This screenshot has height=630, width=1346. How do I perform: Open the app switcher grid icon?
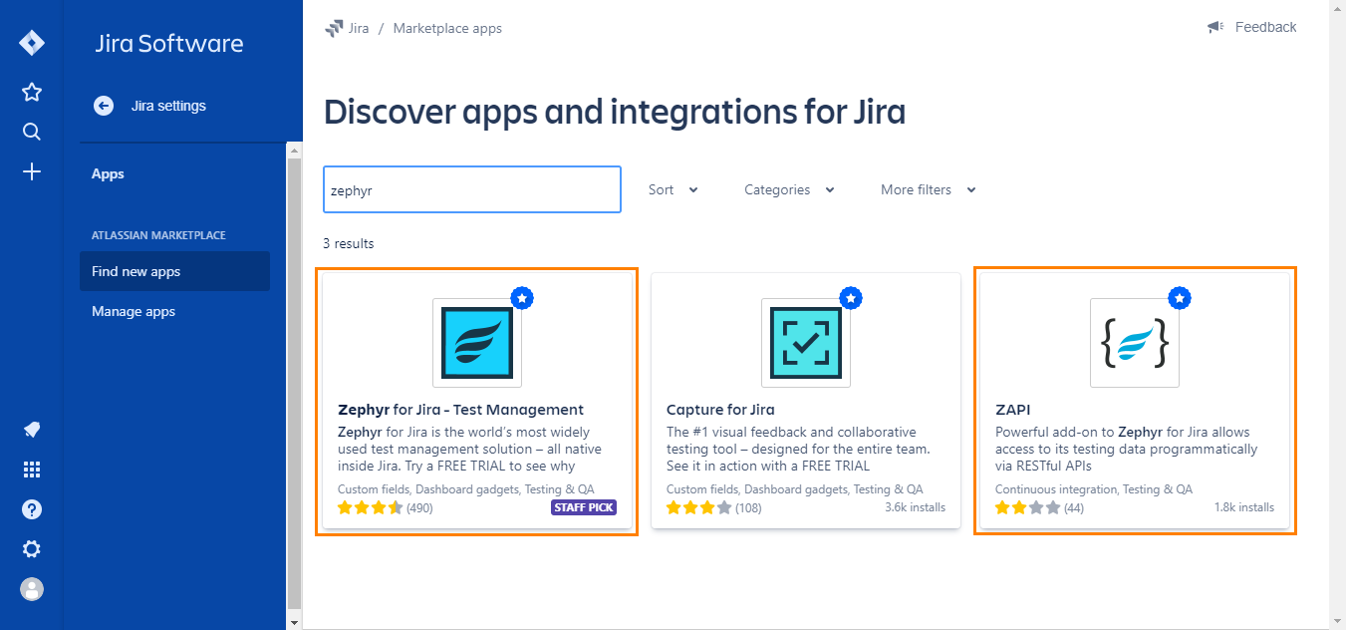pos(32,470)
